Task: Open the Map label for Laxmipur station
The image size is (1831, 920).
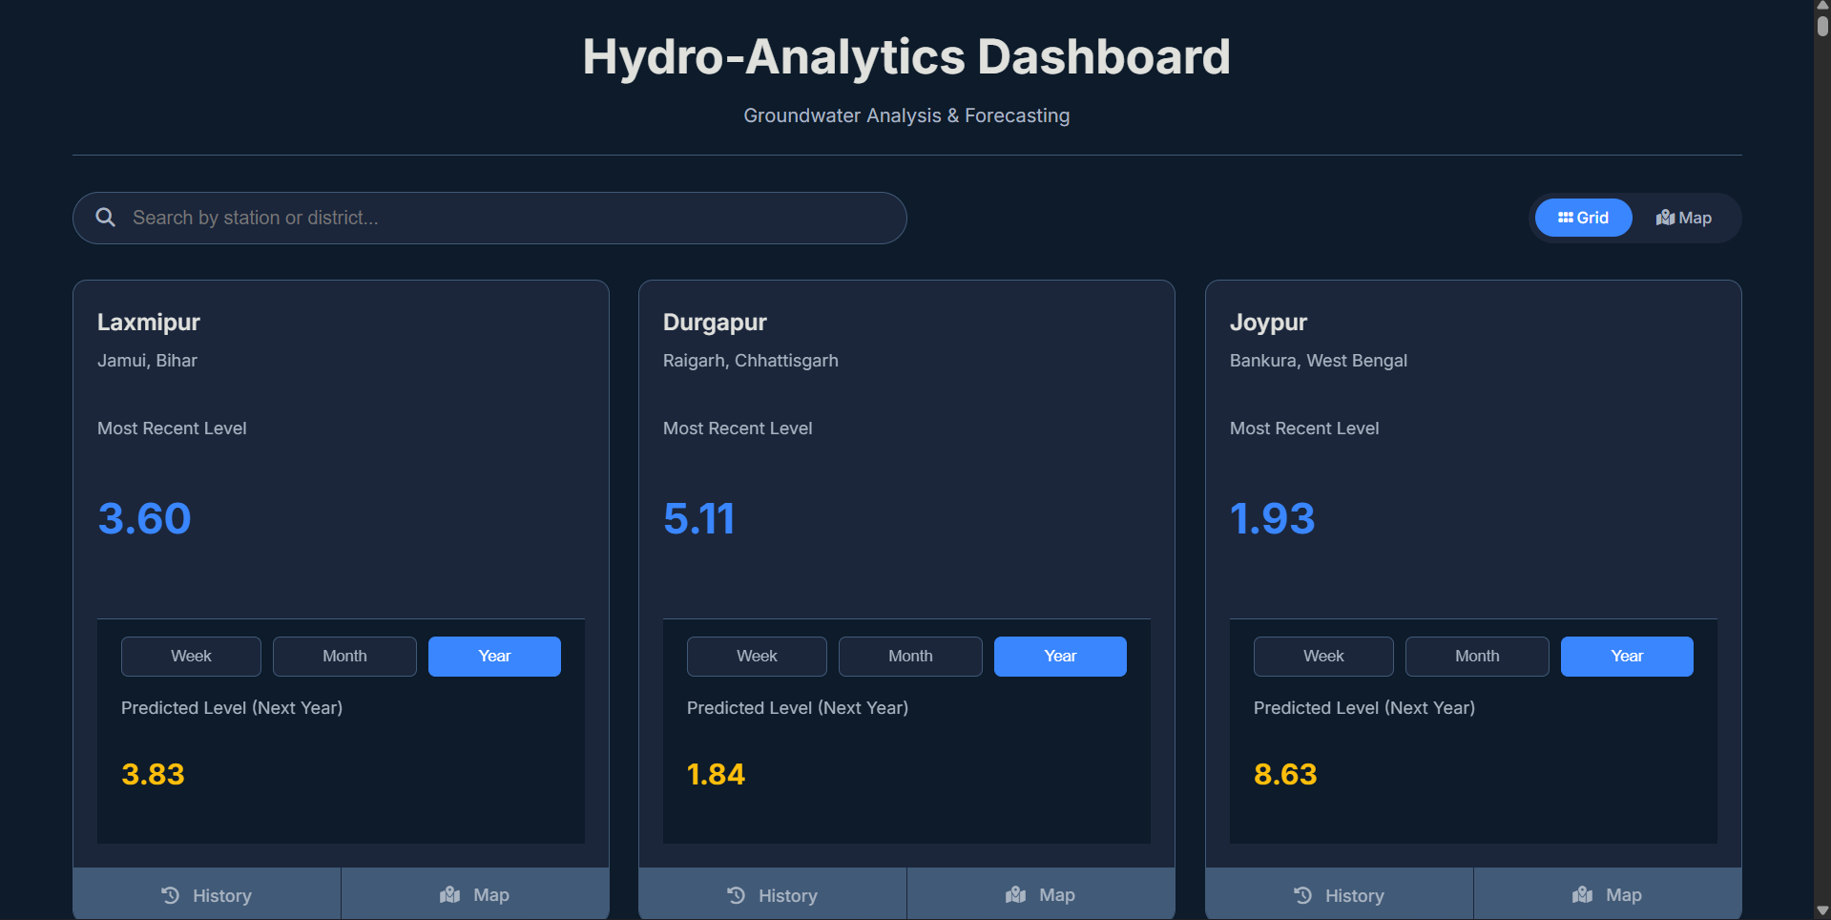Action: tap(491, 895)
